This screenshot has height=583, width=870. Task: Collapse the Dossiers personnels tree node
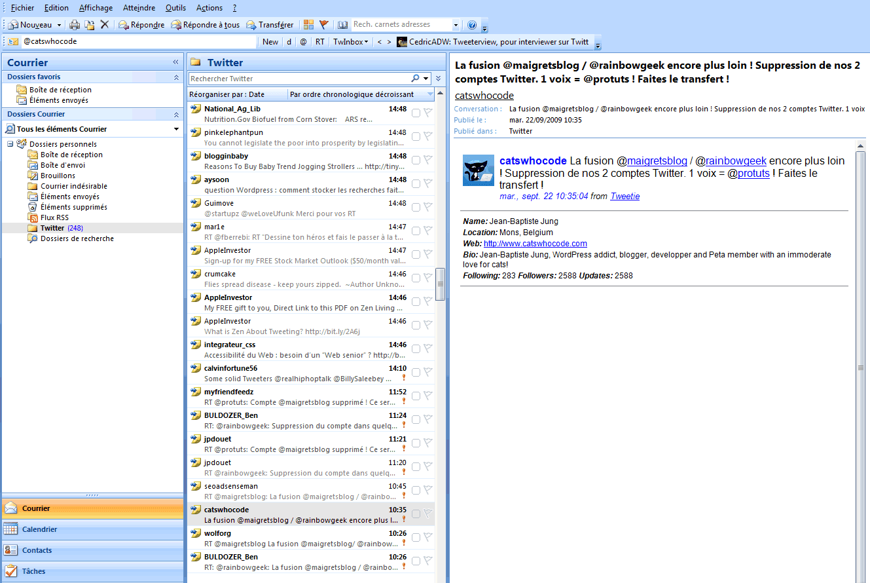(10, 144)
